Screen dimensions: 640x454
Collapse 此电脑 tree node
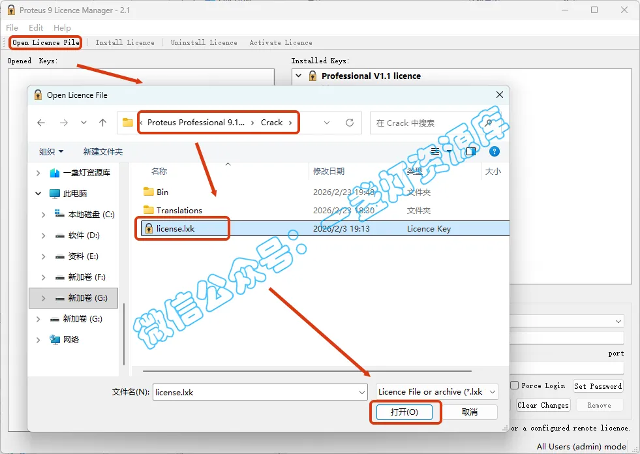pyautogui.click(x=38, y=194)
